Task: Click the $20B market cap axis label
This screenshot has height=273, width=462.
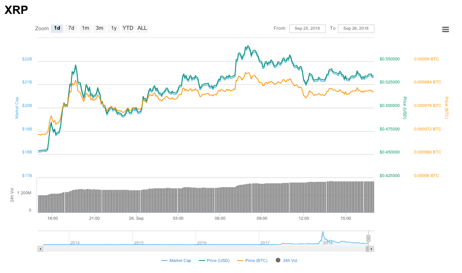Action: pyautogui.click(x=27, y=106)
